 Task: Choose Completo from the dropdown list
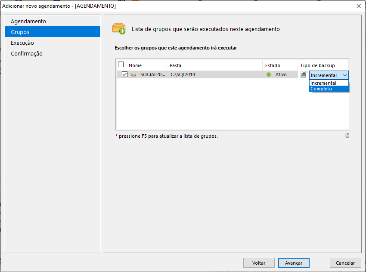pos(329,89)
